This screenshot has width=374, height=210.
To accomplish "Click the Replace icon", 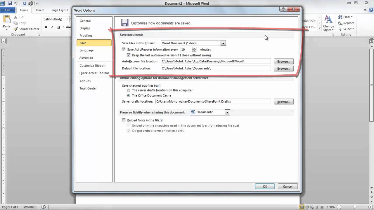I will click(340, 23).
